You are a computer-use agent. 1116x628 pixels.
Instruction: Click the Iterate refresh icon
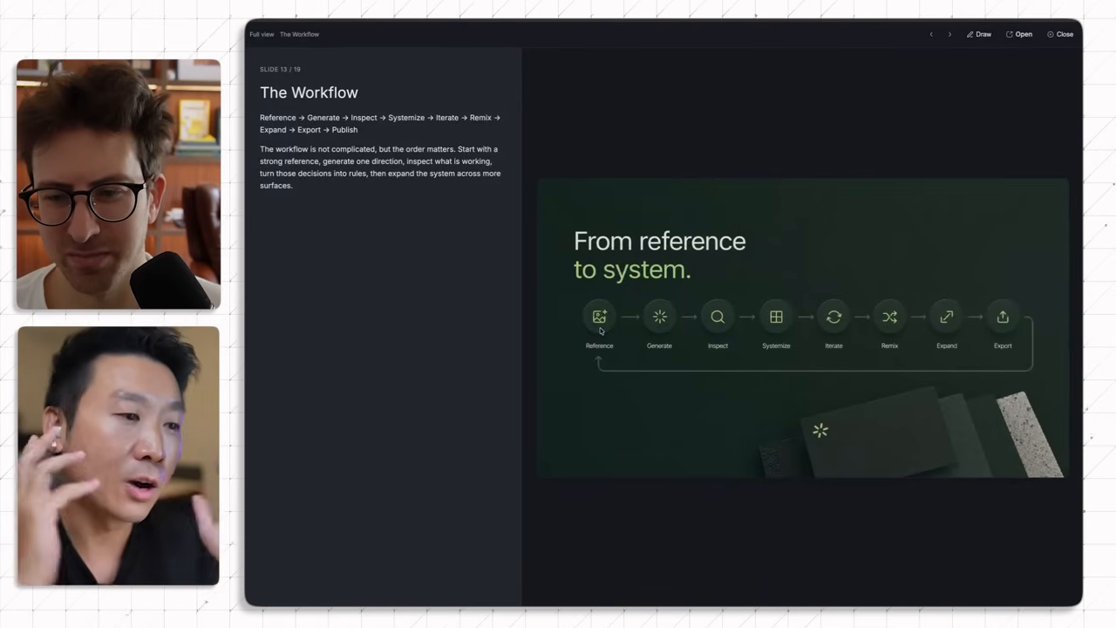(x=834, y=317)
